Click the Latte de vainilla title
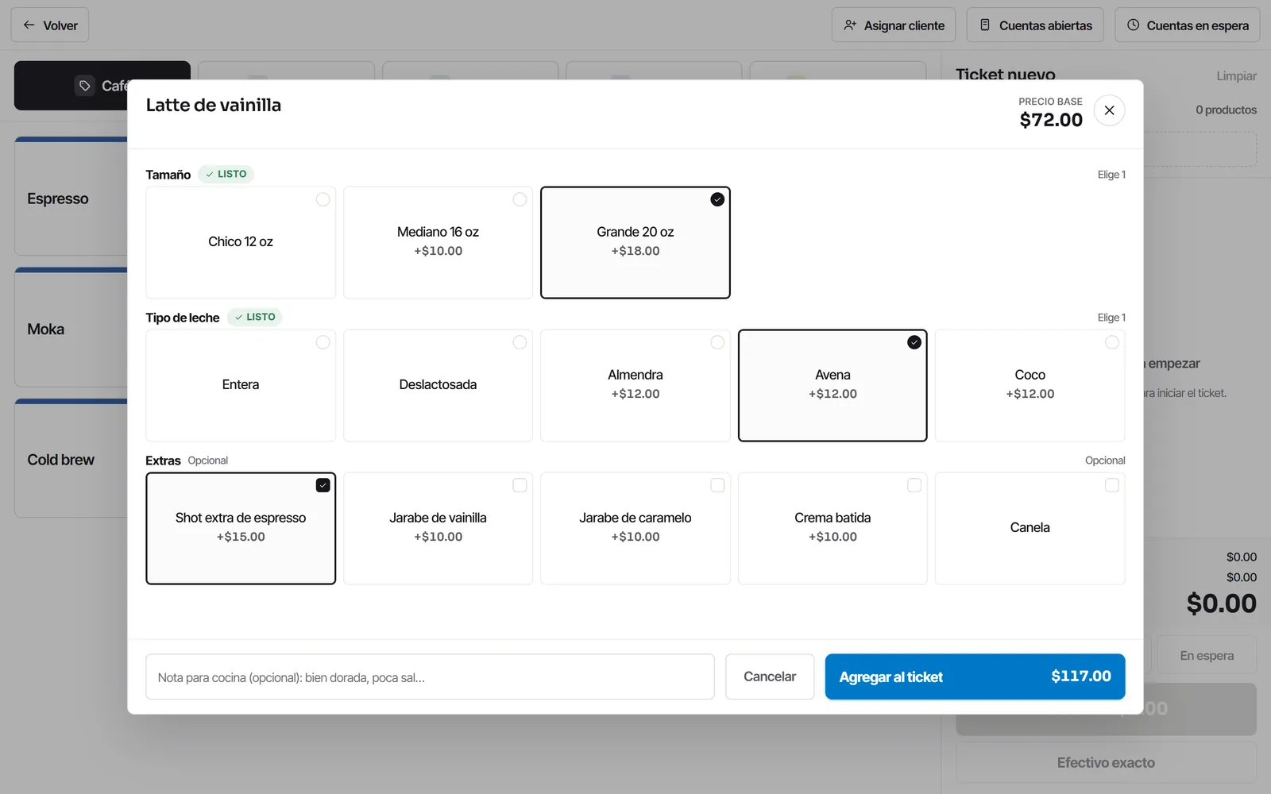 point(214,105)
